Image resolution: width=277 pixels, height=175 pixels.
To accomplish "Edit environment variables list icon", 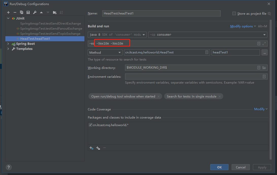I will tap(264, 76).
